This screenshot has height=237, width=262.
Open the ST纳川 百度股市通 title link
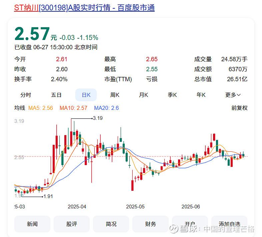(x=84, y=8)
